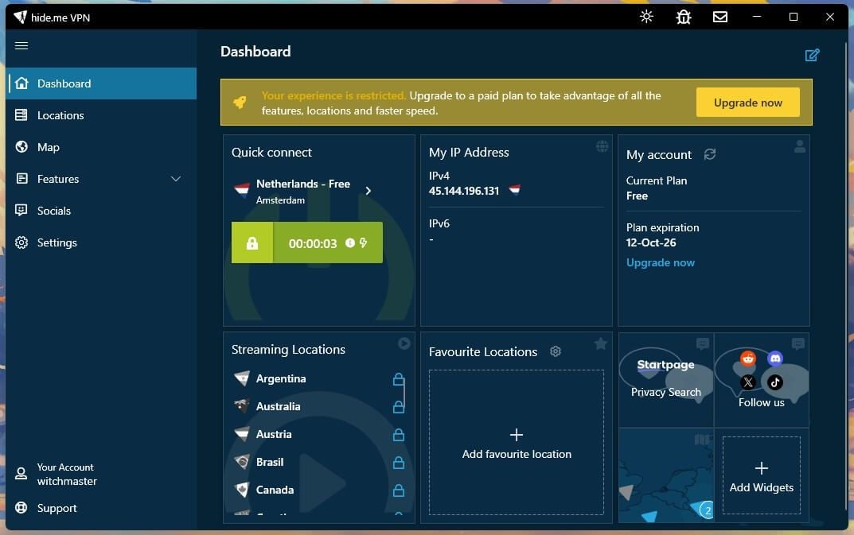Viewport: 854px width, 535px height.
Task: Expand the Features chevron
Action: click(x=176, y=179)
